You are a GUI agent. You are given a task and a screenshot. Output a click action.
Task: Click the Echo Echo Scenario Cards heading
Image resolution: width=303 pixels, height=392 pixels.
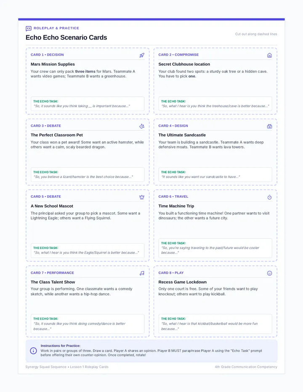click(66, 37)
